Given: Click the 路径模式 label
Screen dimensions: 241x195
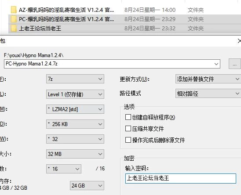Looking at the screenshot, I should [130, 94].
